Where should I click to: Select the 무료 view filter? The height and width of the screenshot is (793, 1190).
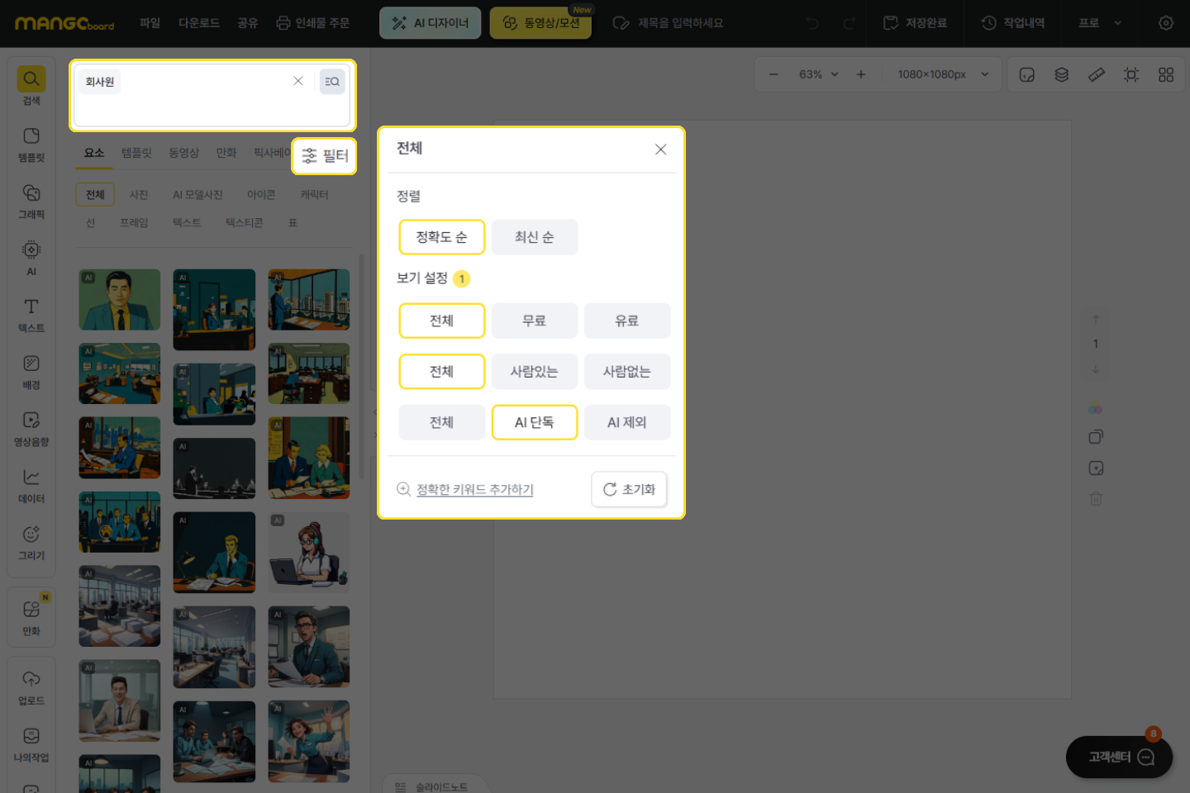point(534,321)
